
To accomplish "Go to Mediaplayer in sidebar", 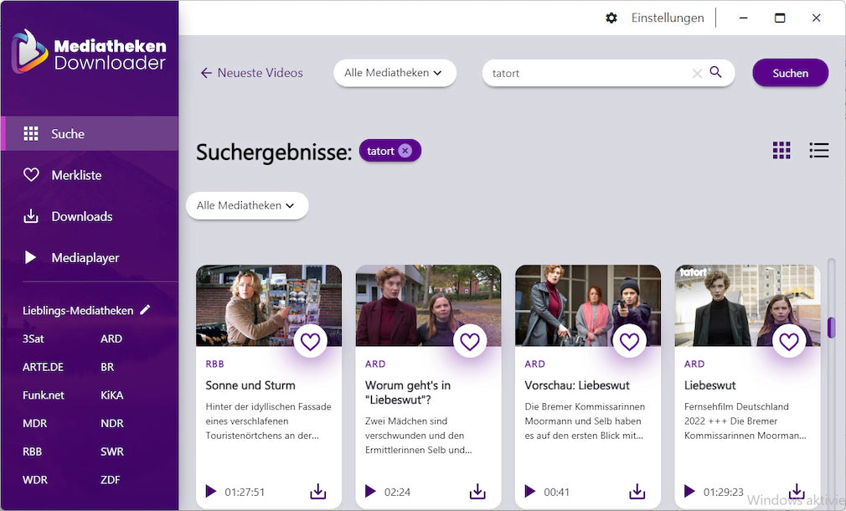I will pos(85,258).
